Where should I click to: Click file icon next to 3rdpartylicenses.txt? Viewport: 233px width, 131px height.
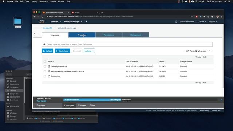[49, 67]
